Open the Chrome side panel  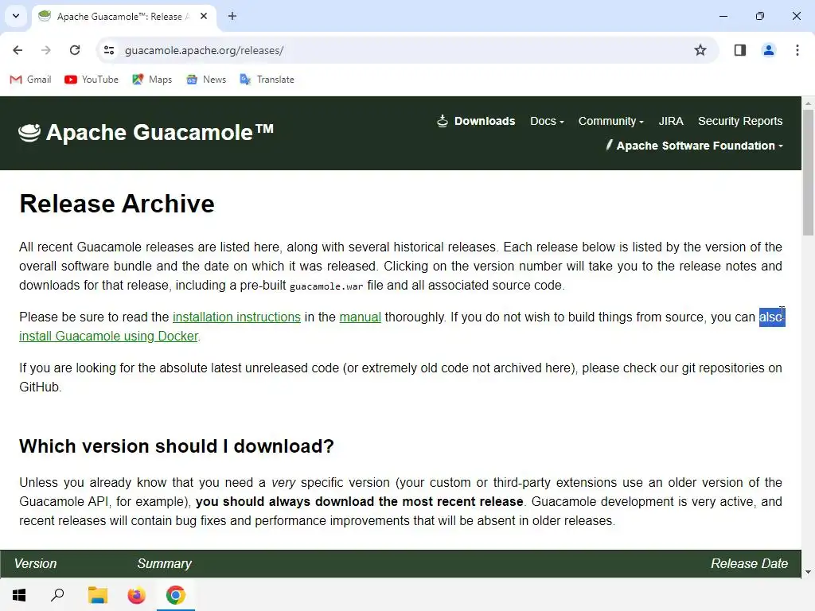point(739,50)
